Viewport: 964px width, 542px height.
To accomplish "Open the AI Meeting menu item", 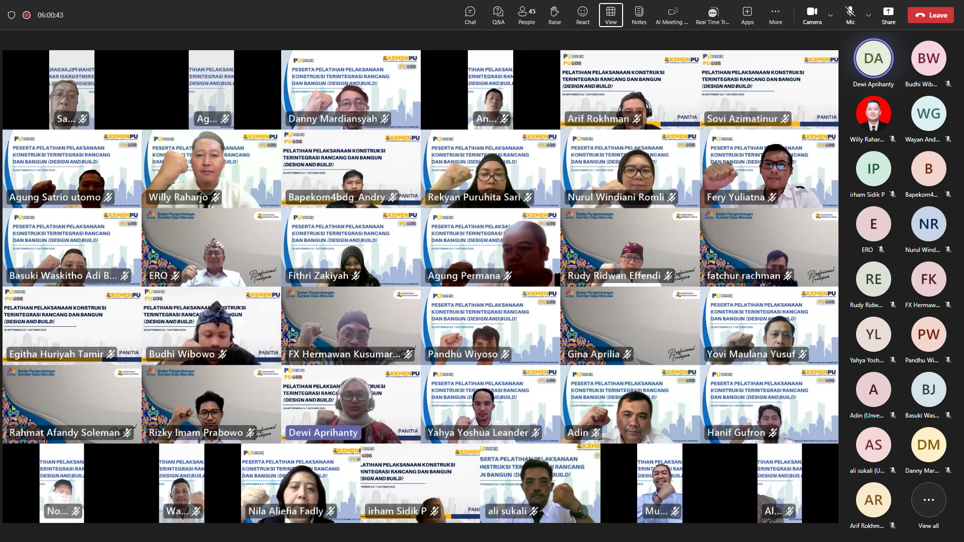I will (x=672, y=15).
